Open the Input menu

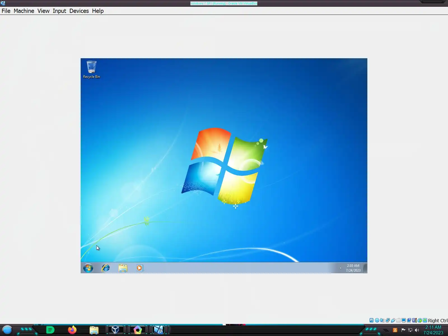click(x=59, y=11)
